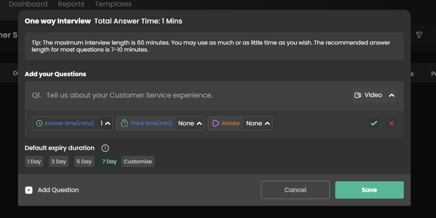The image size is (436, 218).
Task: Switch to the Templates tab
Action: [x=113, y=4]
